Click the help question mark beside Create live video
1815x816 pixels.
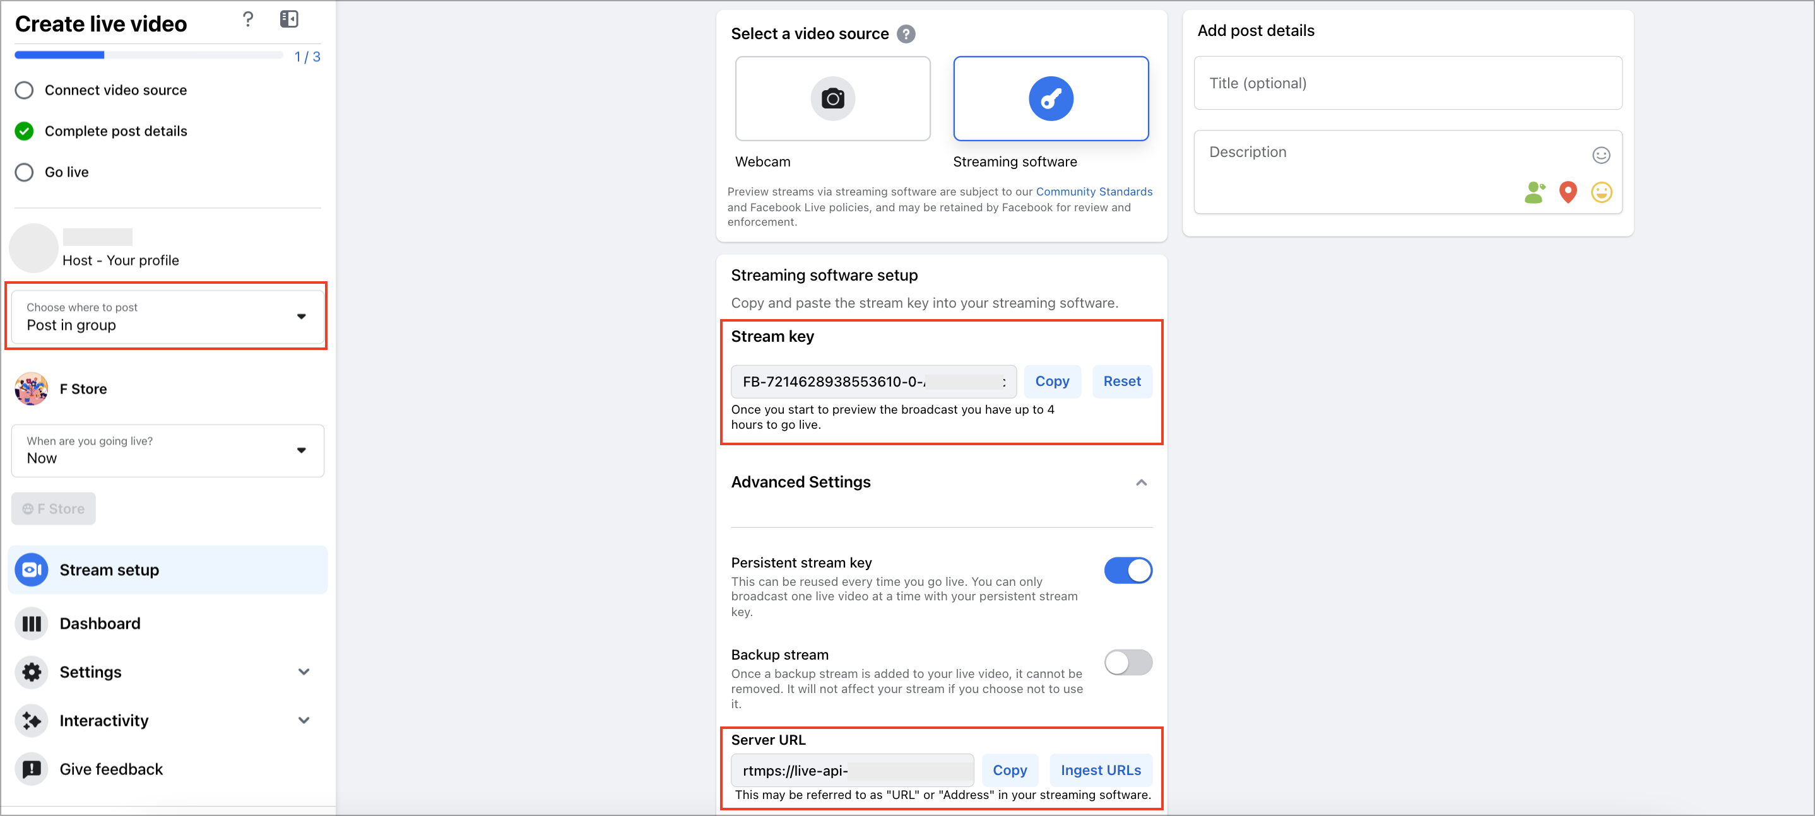point(247,20)
